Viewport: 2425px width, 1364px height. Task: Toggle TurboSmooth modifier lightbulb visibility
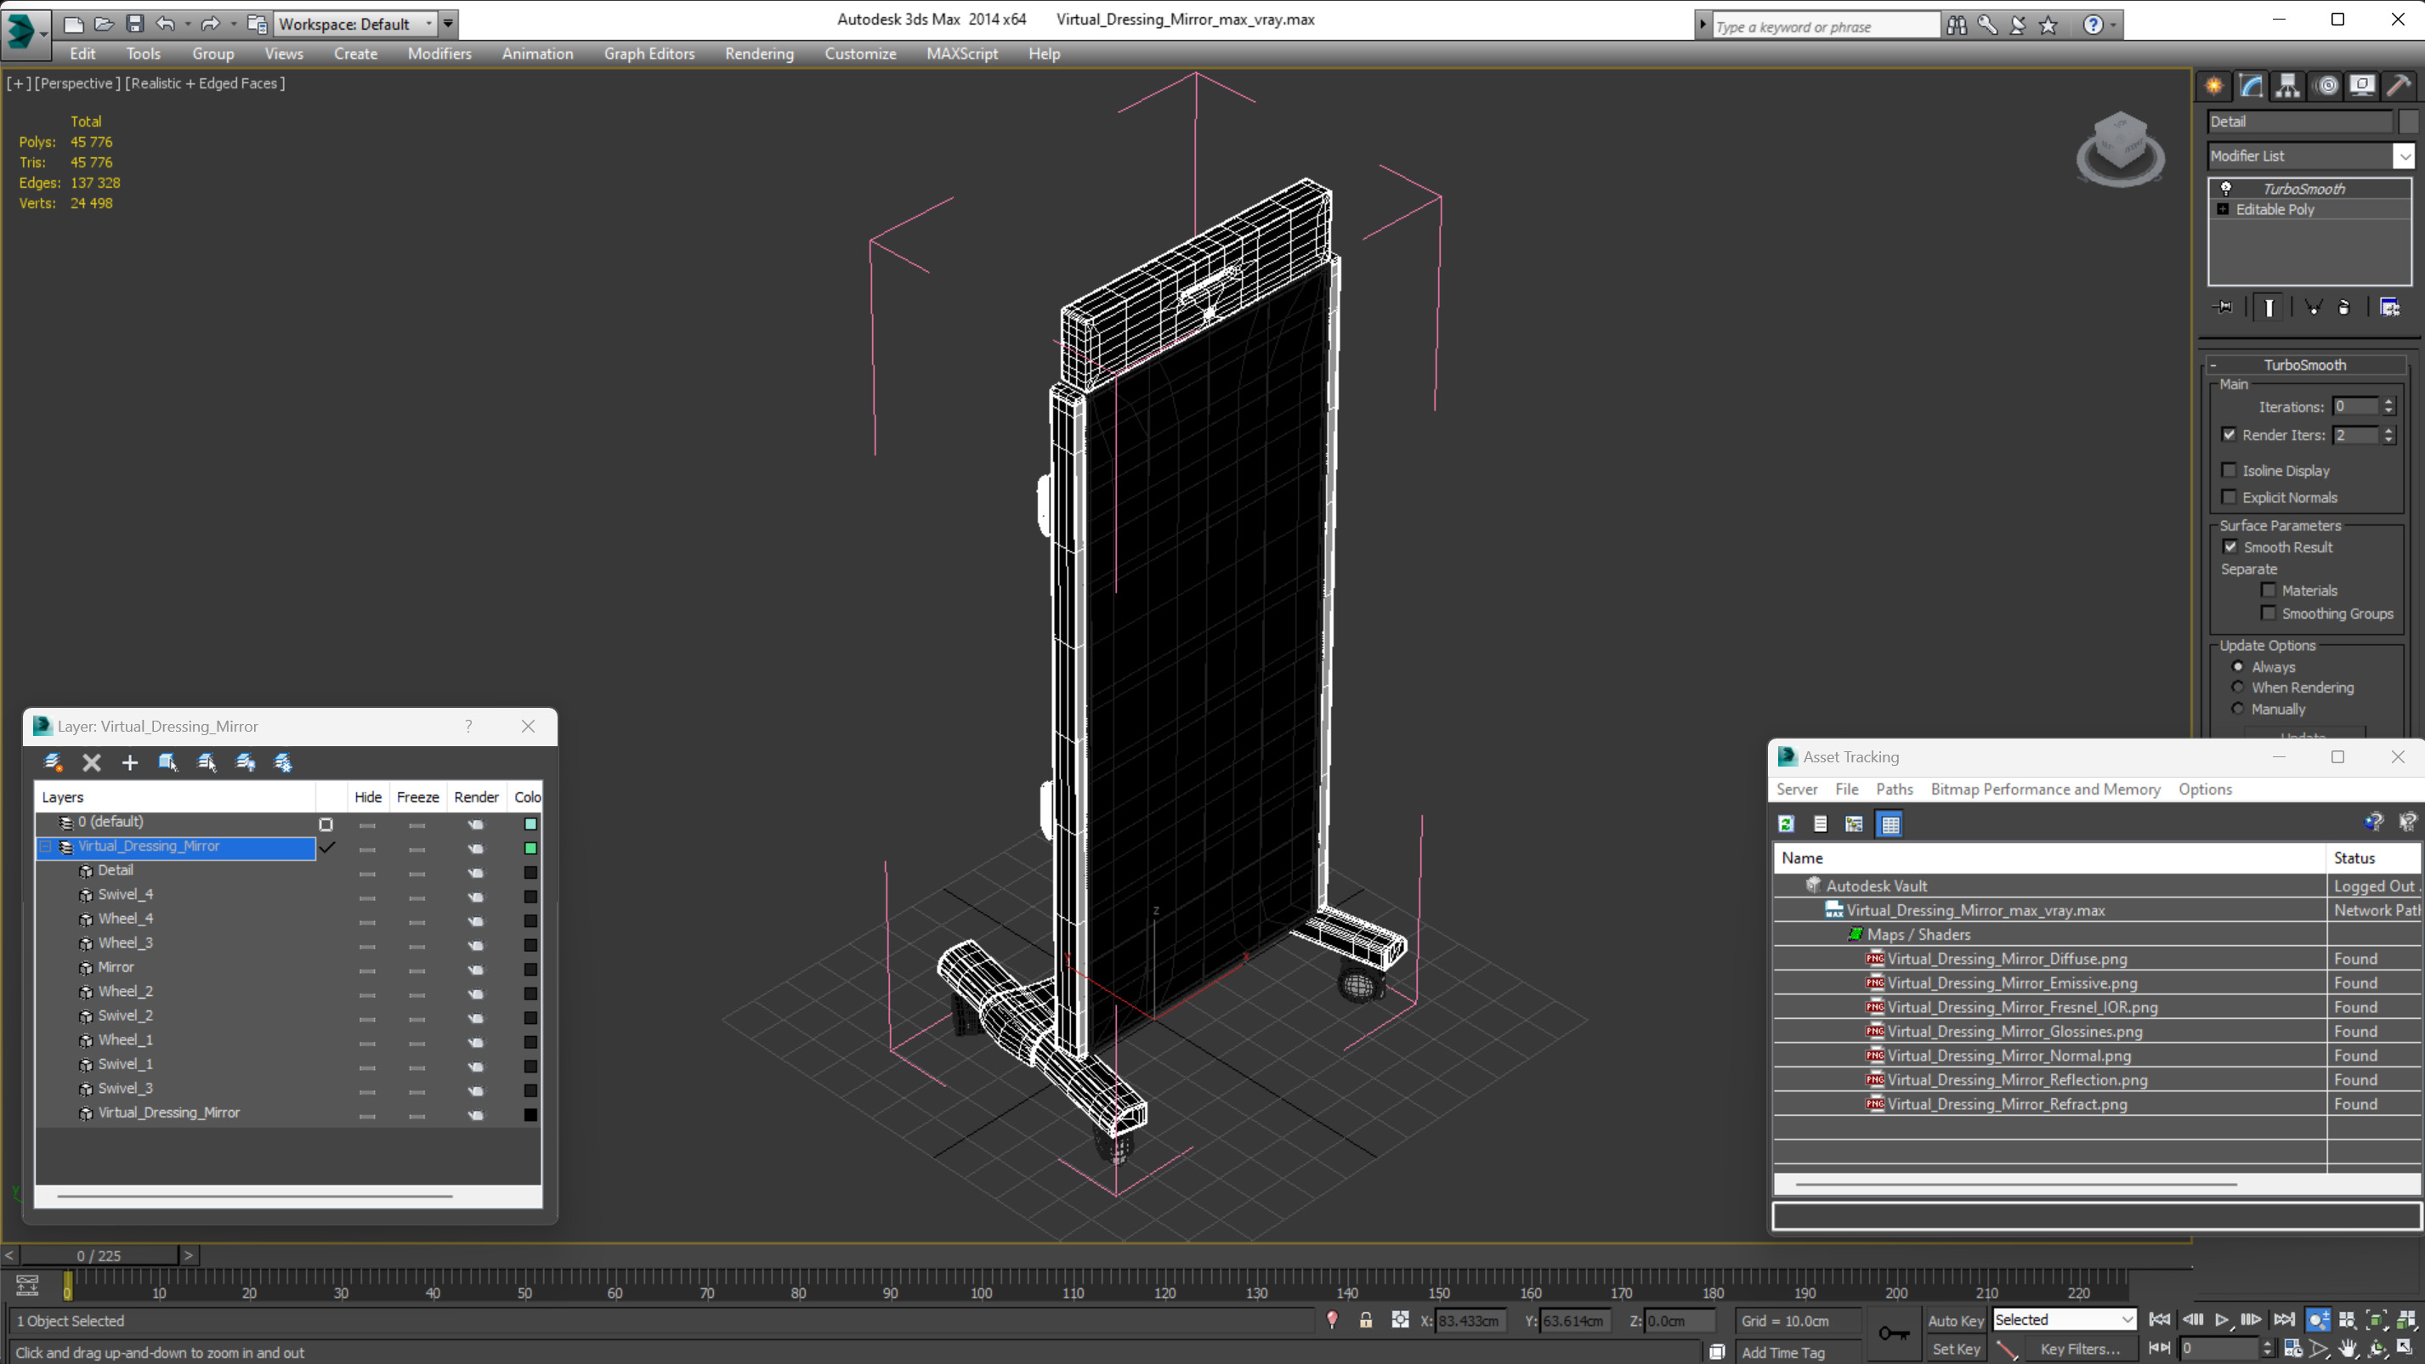coord(2226,189)
